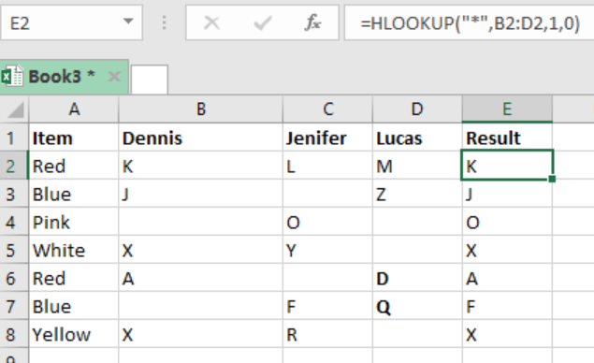Cancel formula entry with the X icon
Screen dimensions: 594x363
pos(211,22)
